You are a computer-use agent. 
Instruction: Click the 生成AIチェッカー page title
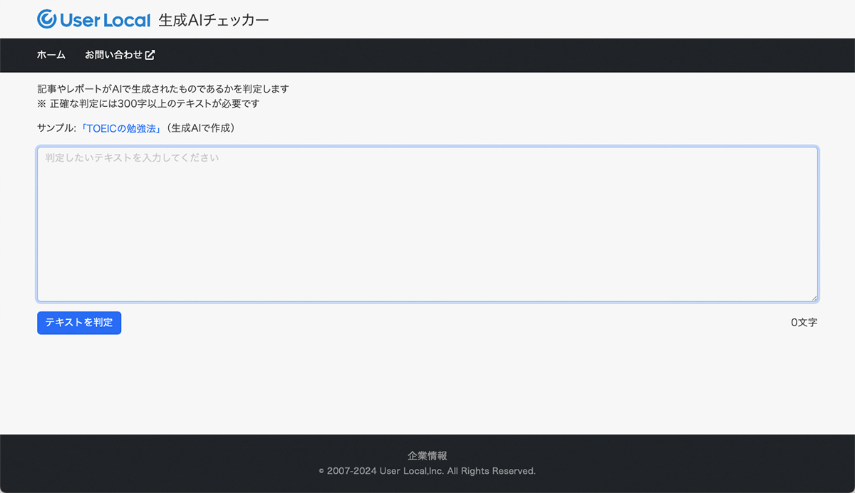tap(214, 20)
